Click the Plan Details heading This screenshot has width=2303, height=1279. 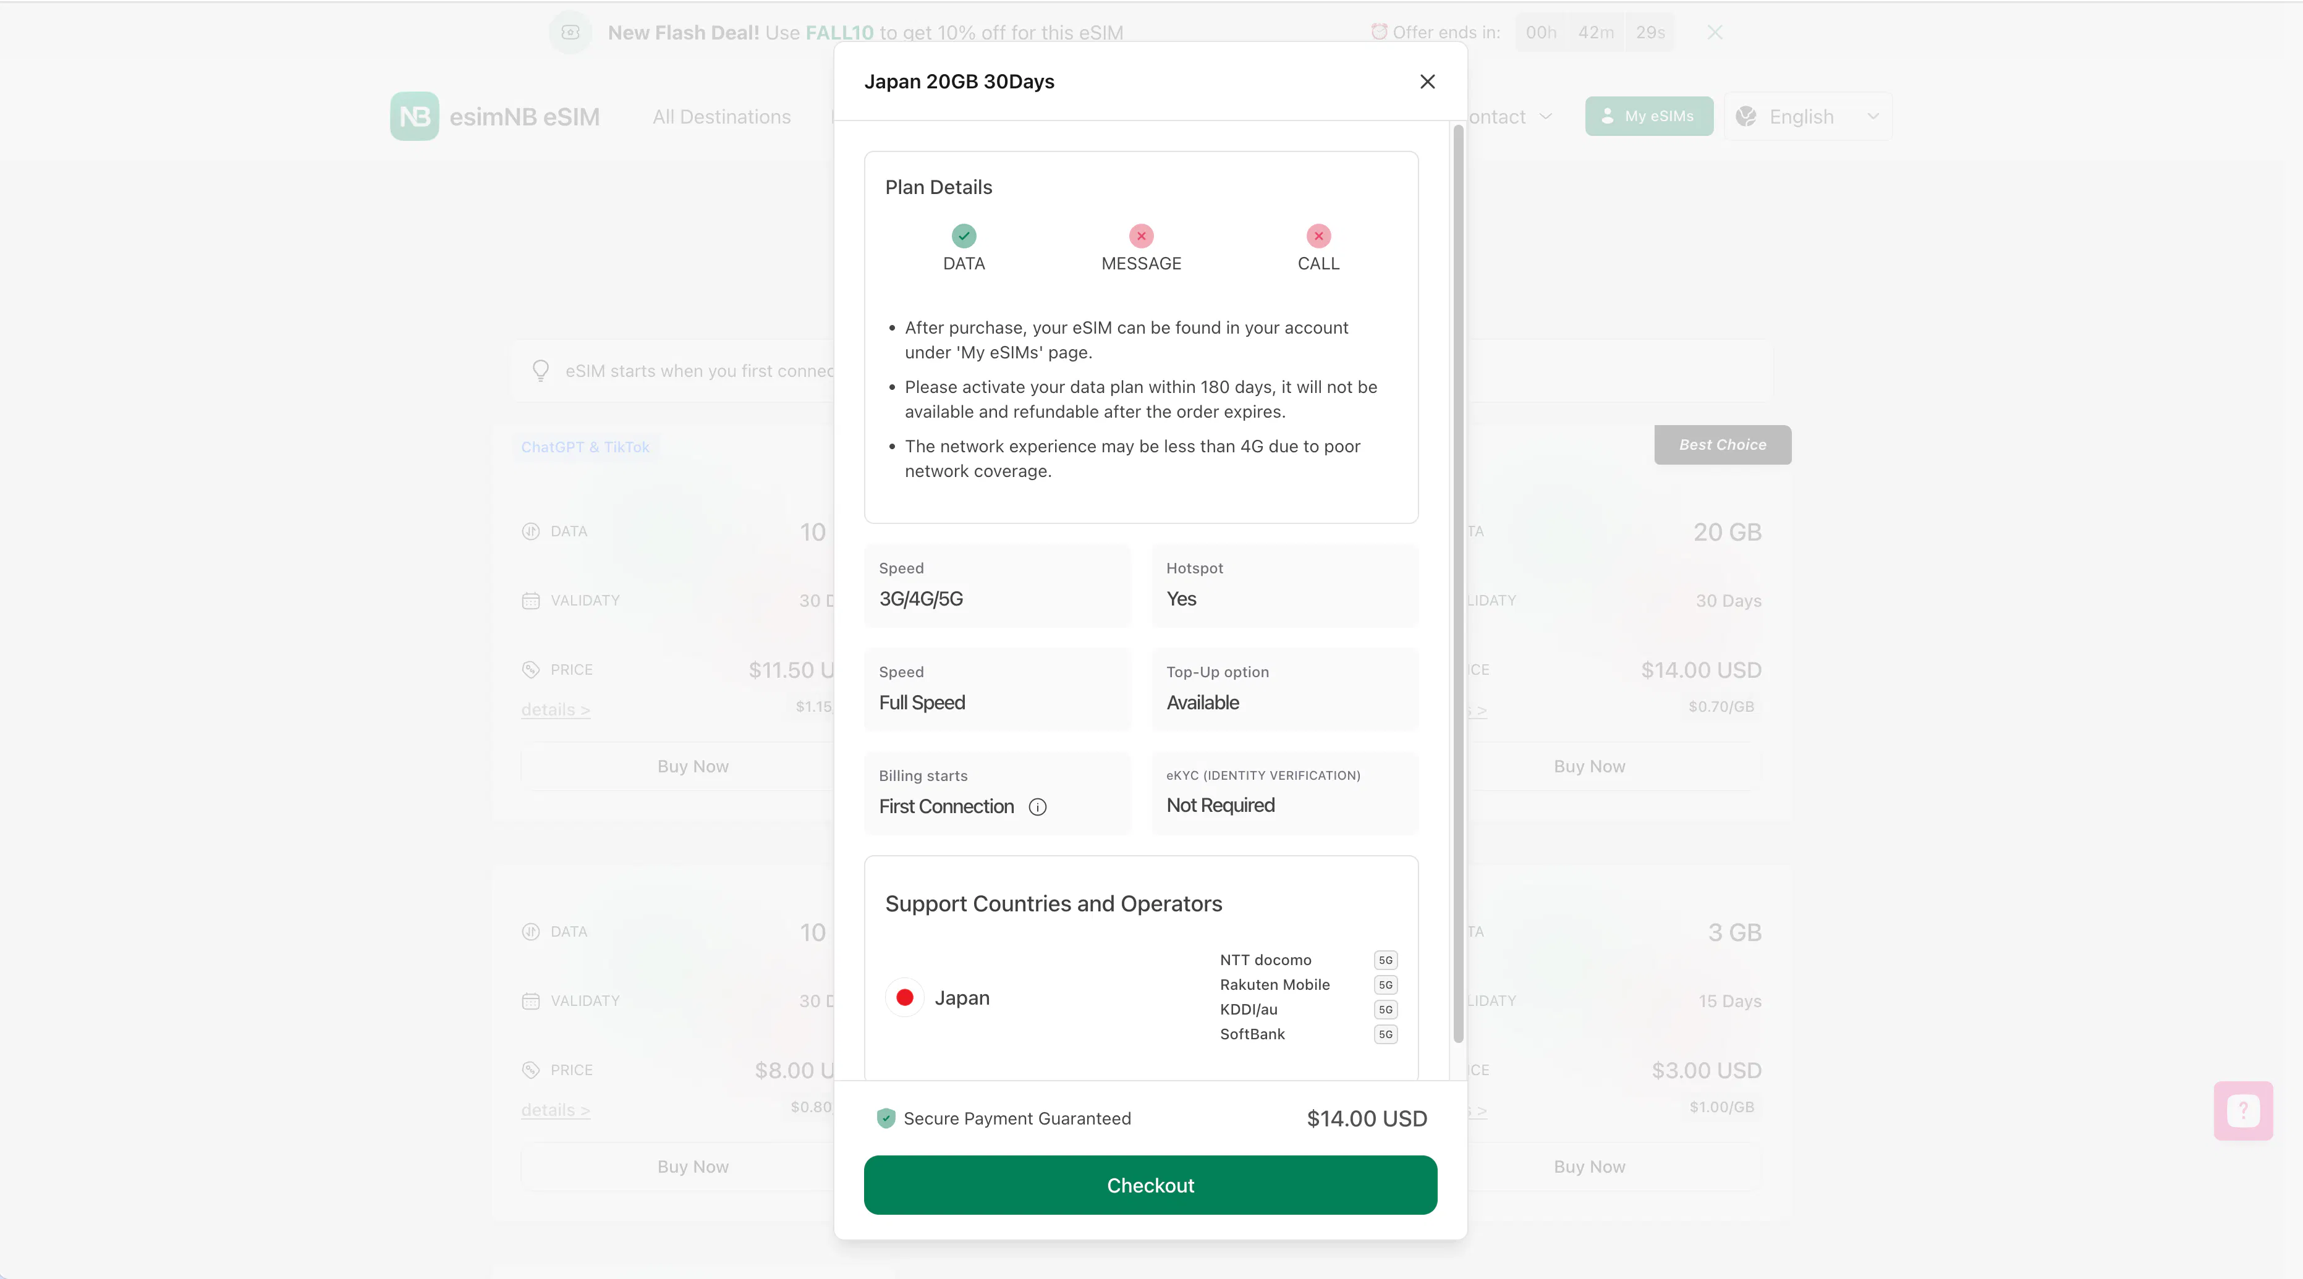(x=938, y=187)
